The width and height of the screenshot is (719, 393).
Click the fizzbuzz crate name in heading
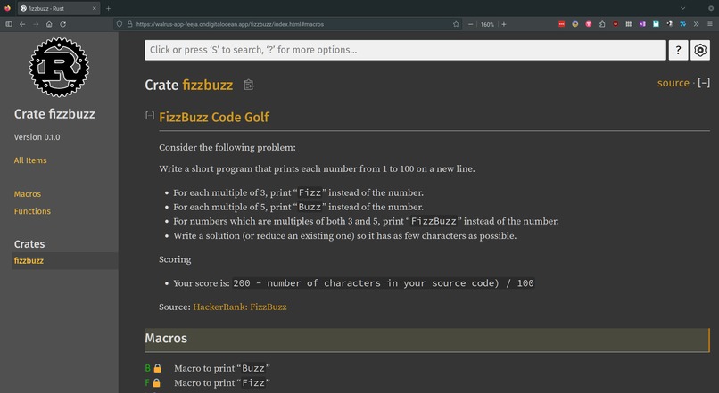[x=208, y=86]
